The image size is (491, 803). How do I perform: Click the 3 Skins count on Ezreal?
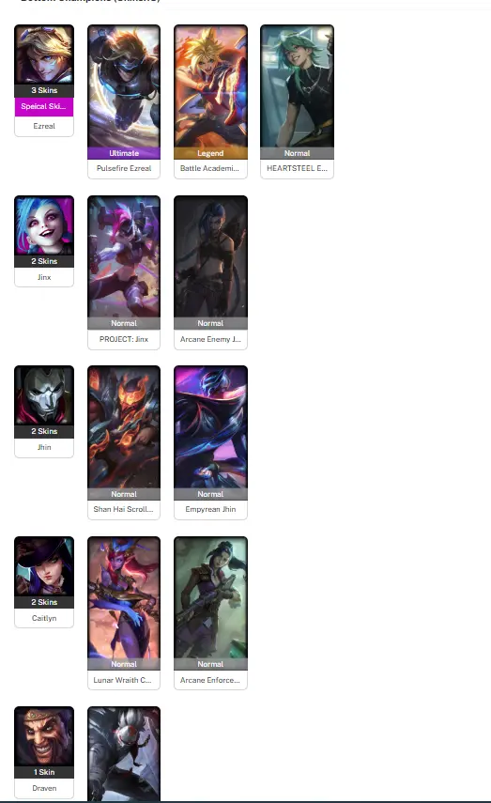coord(44,90)
